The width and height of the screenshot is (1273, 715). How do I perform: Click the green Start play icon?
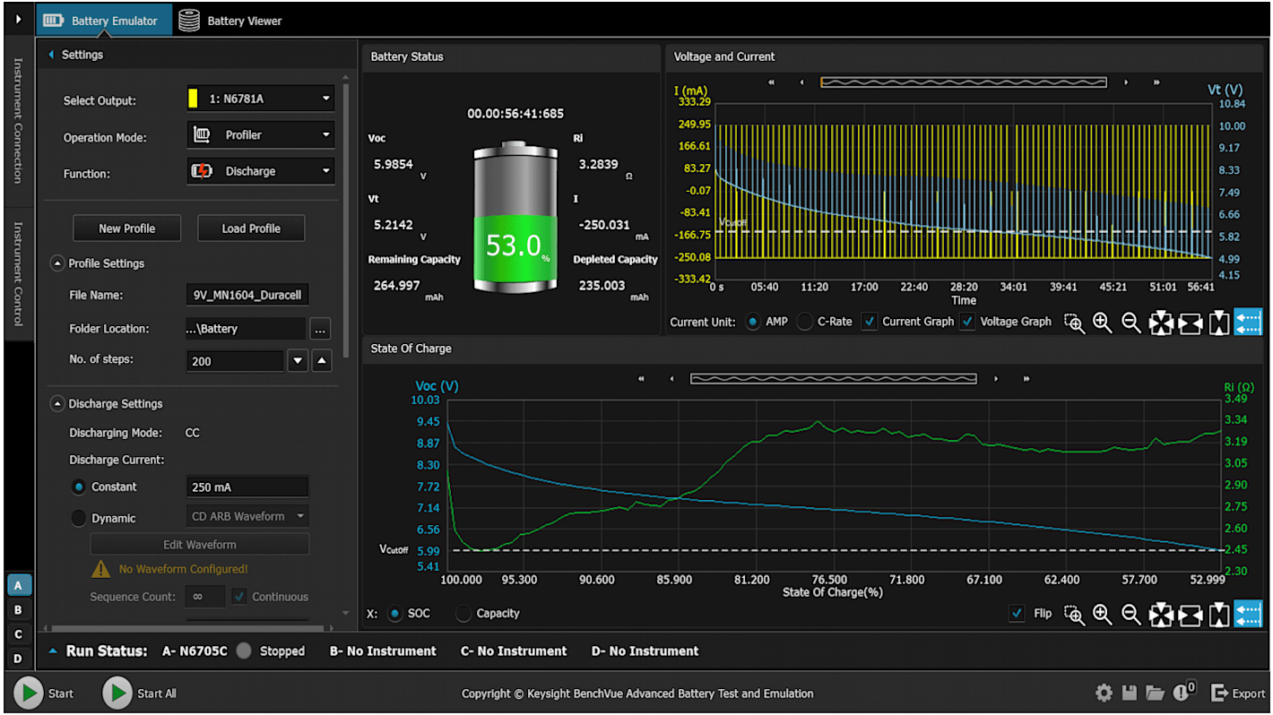click(x=29, y=693)
